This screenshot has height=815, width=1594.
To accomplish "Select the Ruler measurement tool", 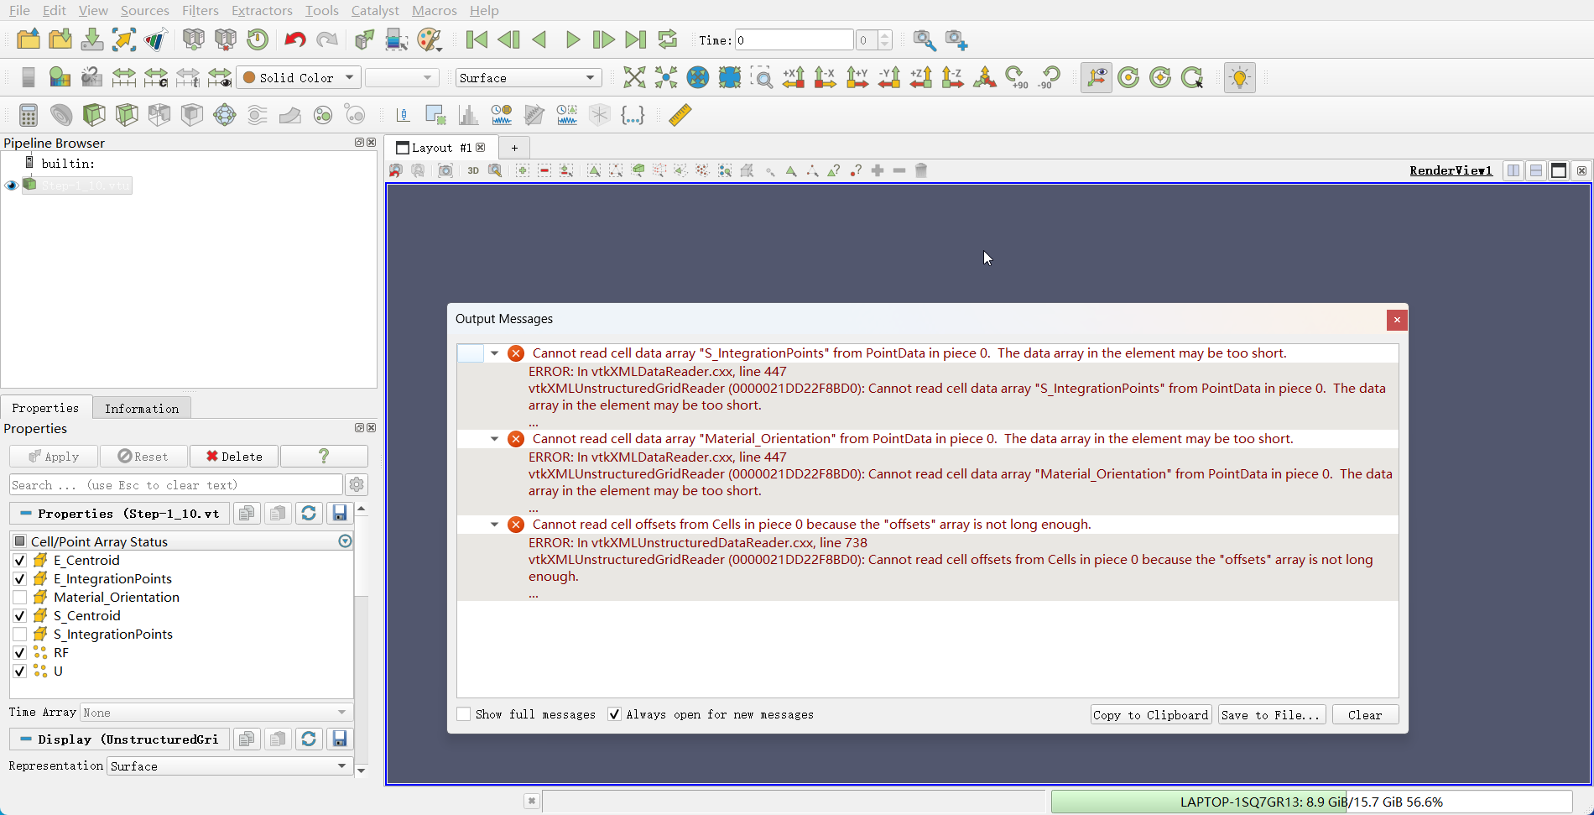I will coord(680,115).
